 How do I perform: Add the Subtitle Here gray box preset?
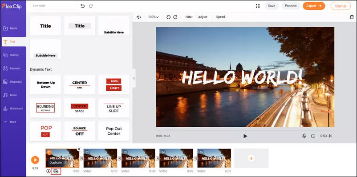[45, 49]
